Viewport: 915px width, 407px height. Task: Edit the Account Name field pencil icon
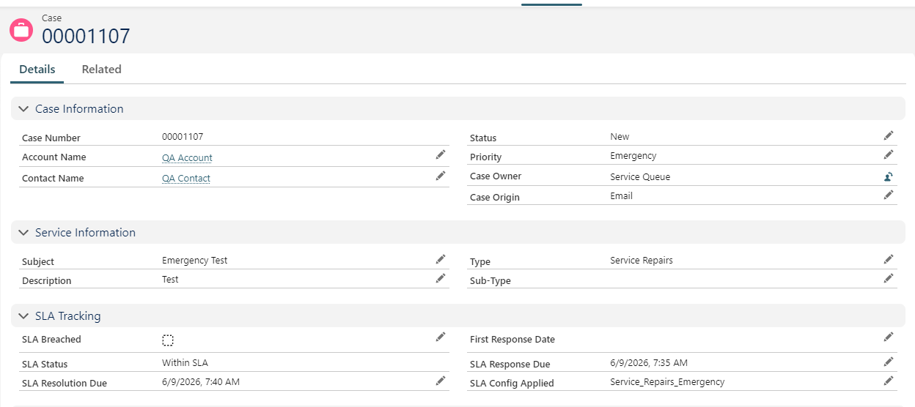pos(441,154)
